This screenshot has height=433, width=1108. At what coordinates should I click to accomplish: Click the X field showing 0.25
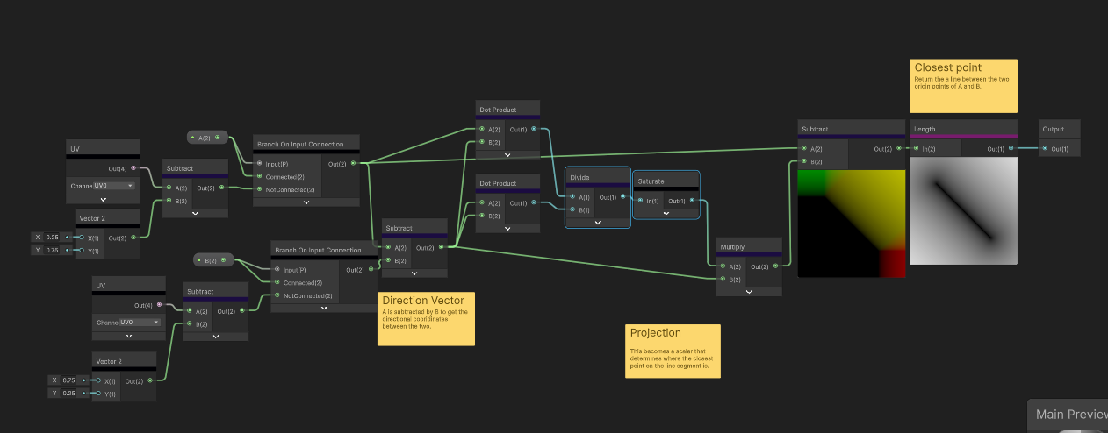pyautogui.click(x=54, y=237)
